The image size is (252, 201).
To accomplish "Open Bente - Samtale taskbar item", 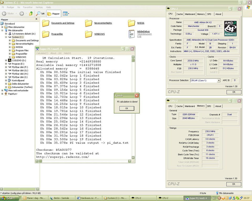I will coord(62,198).
